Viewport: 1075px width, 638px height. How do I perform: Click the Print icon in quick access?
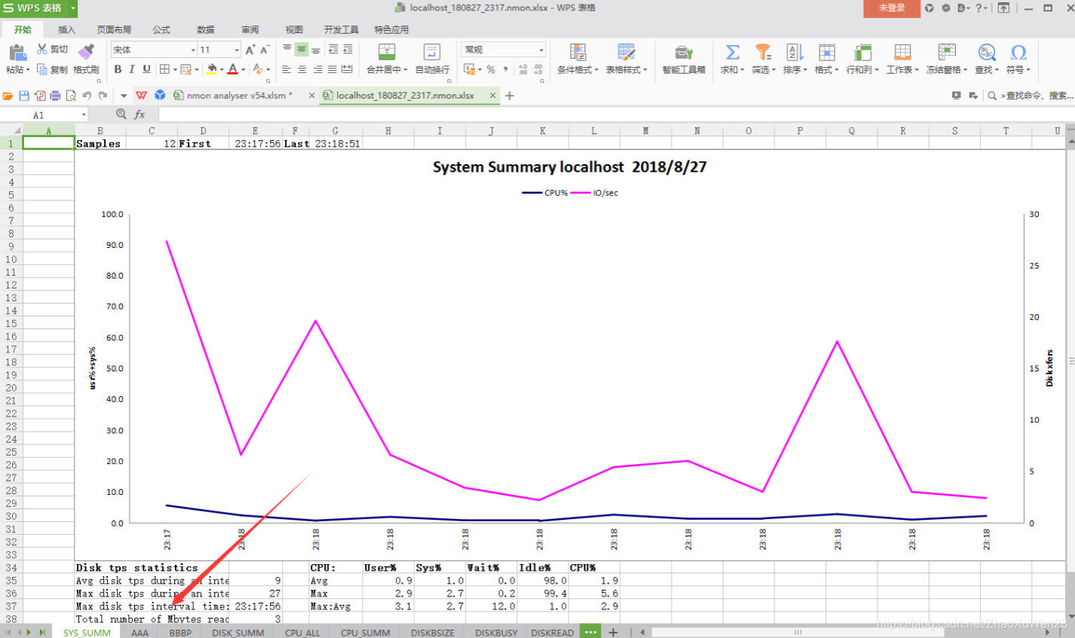(55, 96)
